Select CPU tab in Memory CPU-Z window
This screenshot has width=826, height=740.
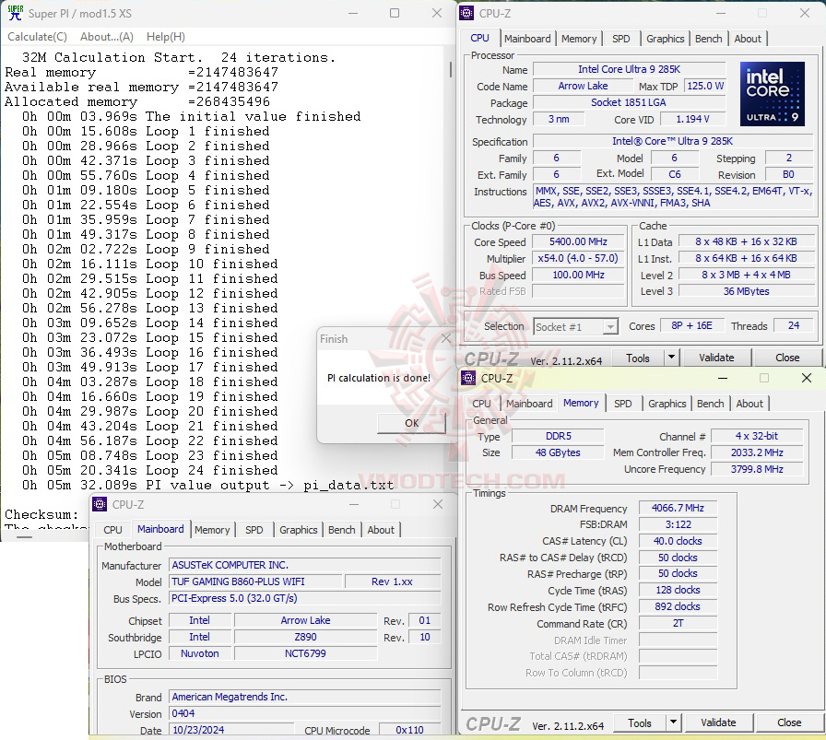click(481, 404)
